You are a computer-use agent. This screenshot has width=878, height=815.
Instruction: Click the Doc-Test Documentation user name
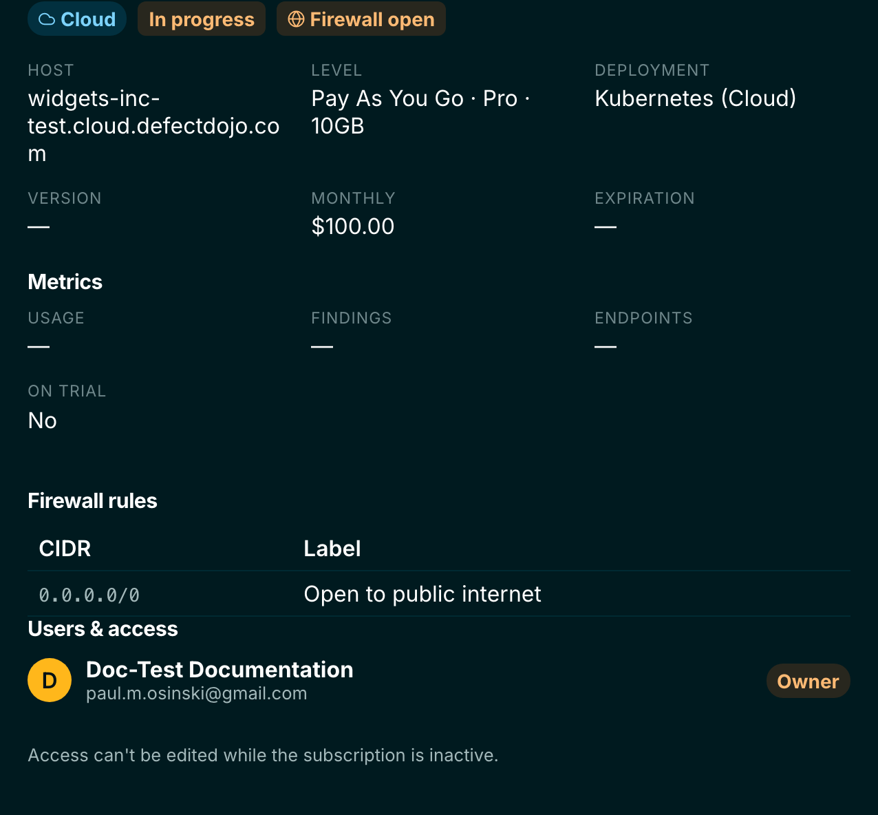click(219, 670)
